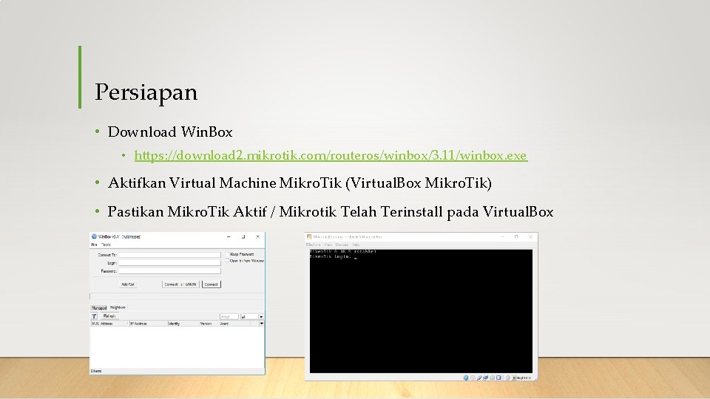This screenshot has width=710, height=399.
Task: Click the Add/Set button
Action: [128, 284]
